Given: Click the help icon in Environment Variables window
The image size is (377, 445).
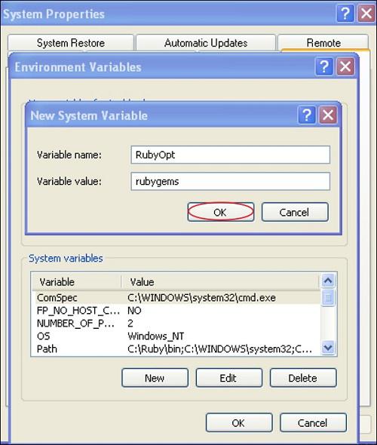Looking at the screenshot, I should (x=324, y=66).
